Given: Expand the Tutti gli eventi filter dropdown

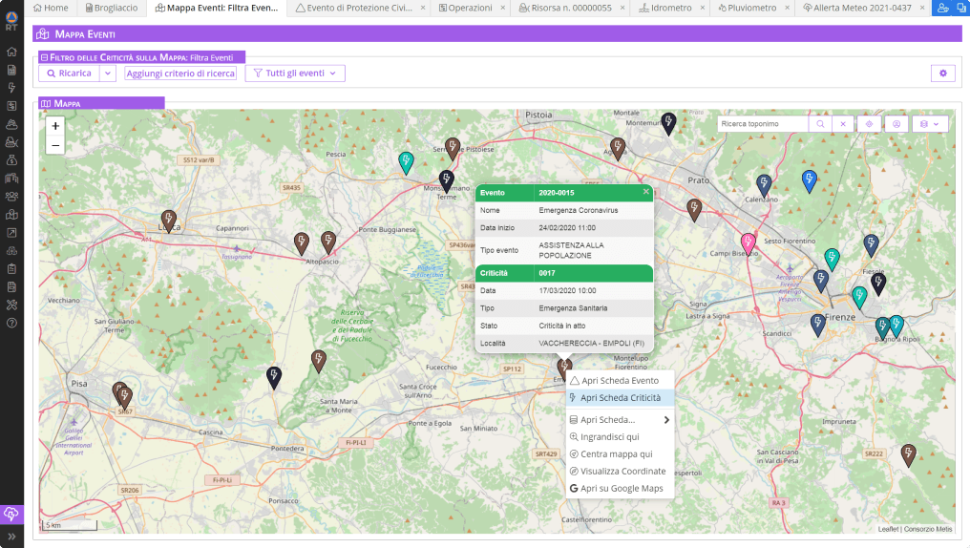Looking at the screenshot, I should coord(295,73).
